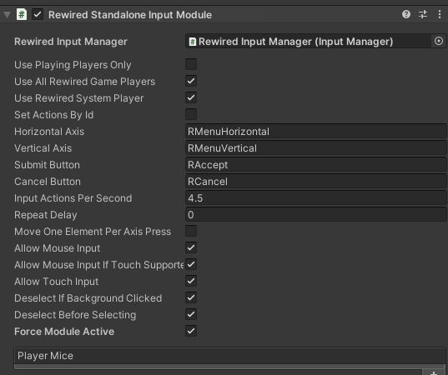This screenshot has height=375, width=448.
Task: Toggle Deselect If Background Clicked
Action: (191, 297)
